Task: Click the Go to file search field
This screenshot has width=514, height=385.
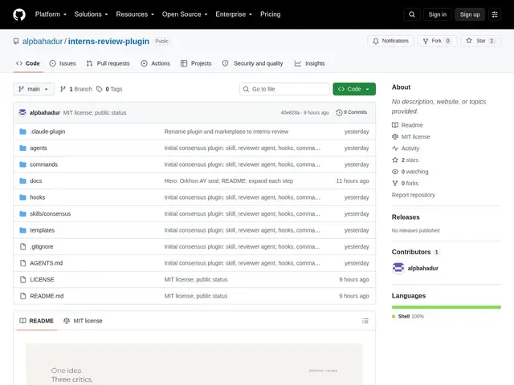Action: tap(284, 89)
